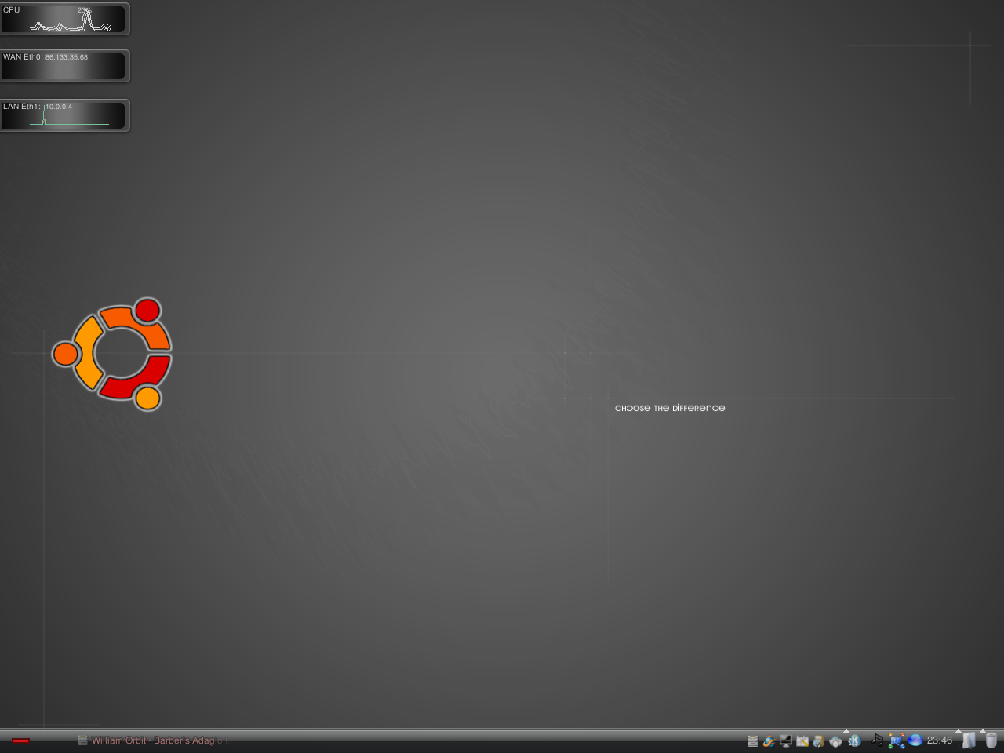
Task: Click the printer/camera tray icon
Action: pos(835,741)
